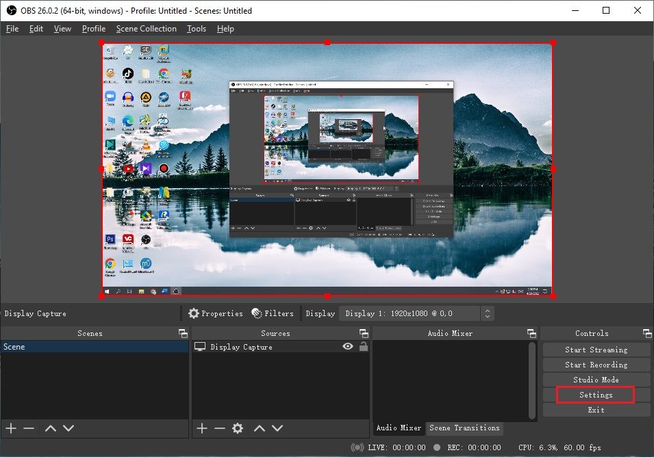This screenshot has height=457, width=654.
Task: Open the View menu
Action: pyautogui.click(x=62, y=29)
